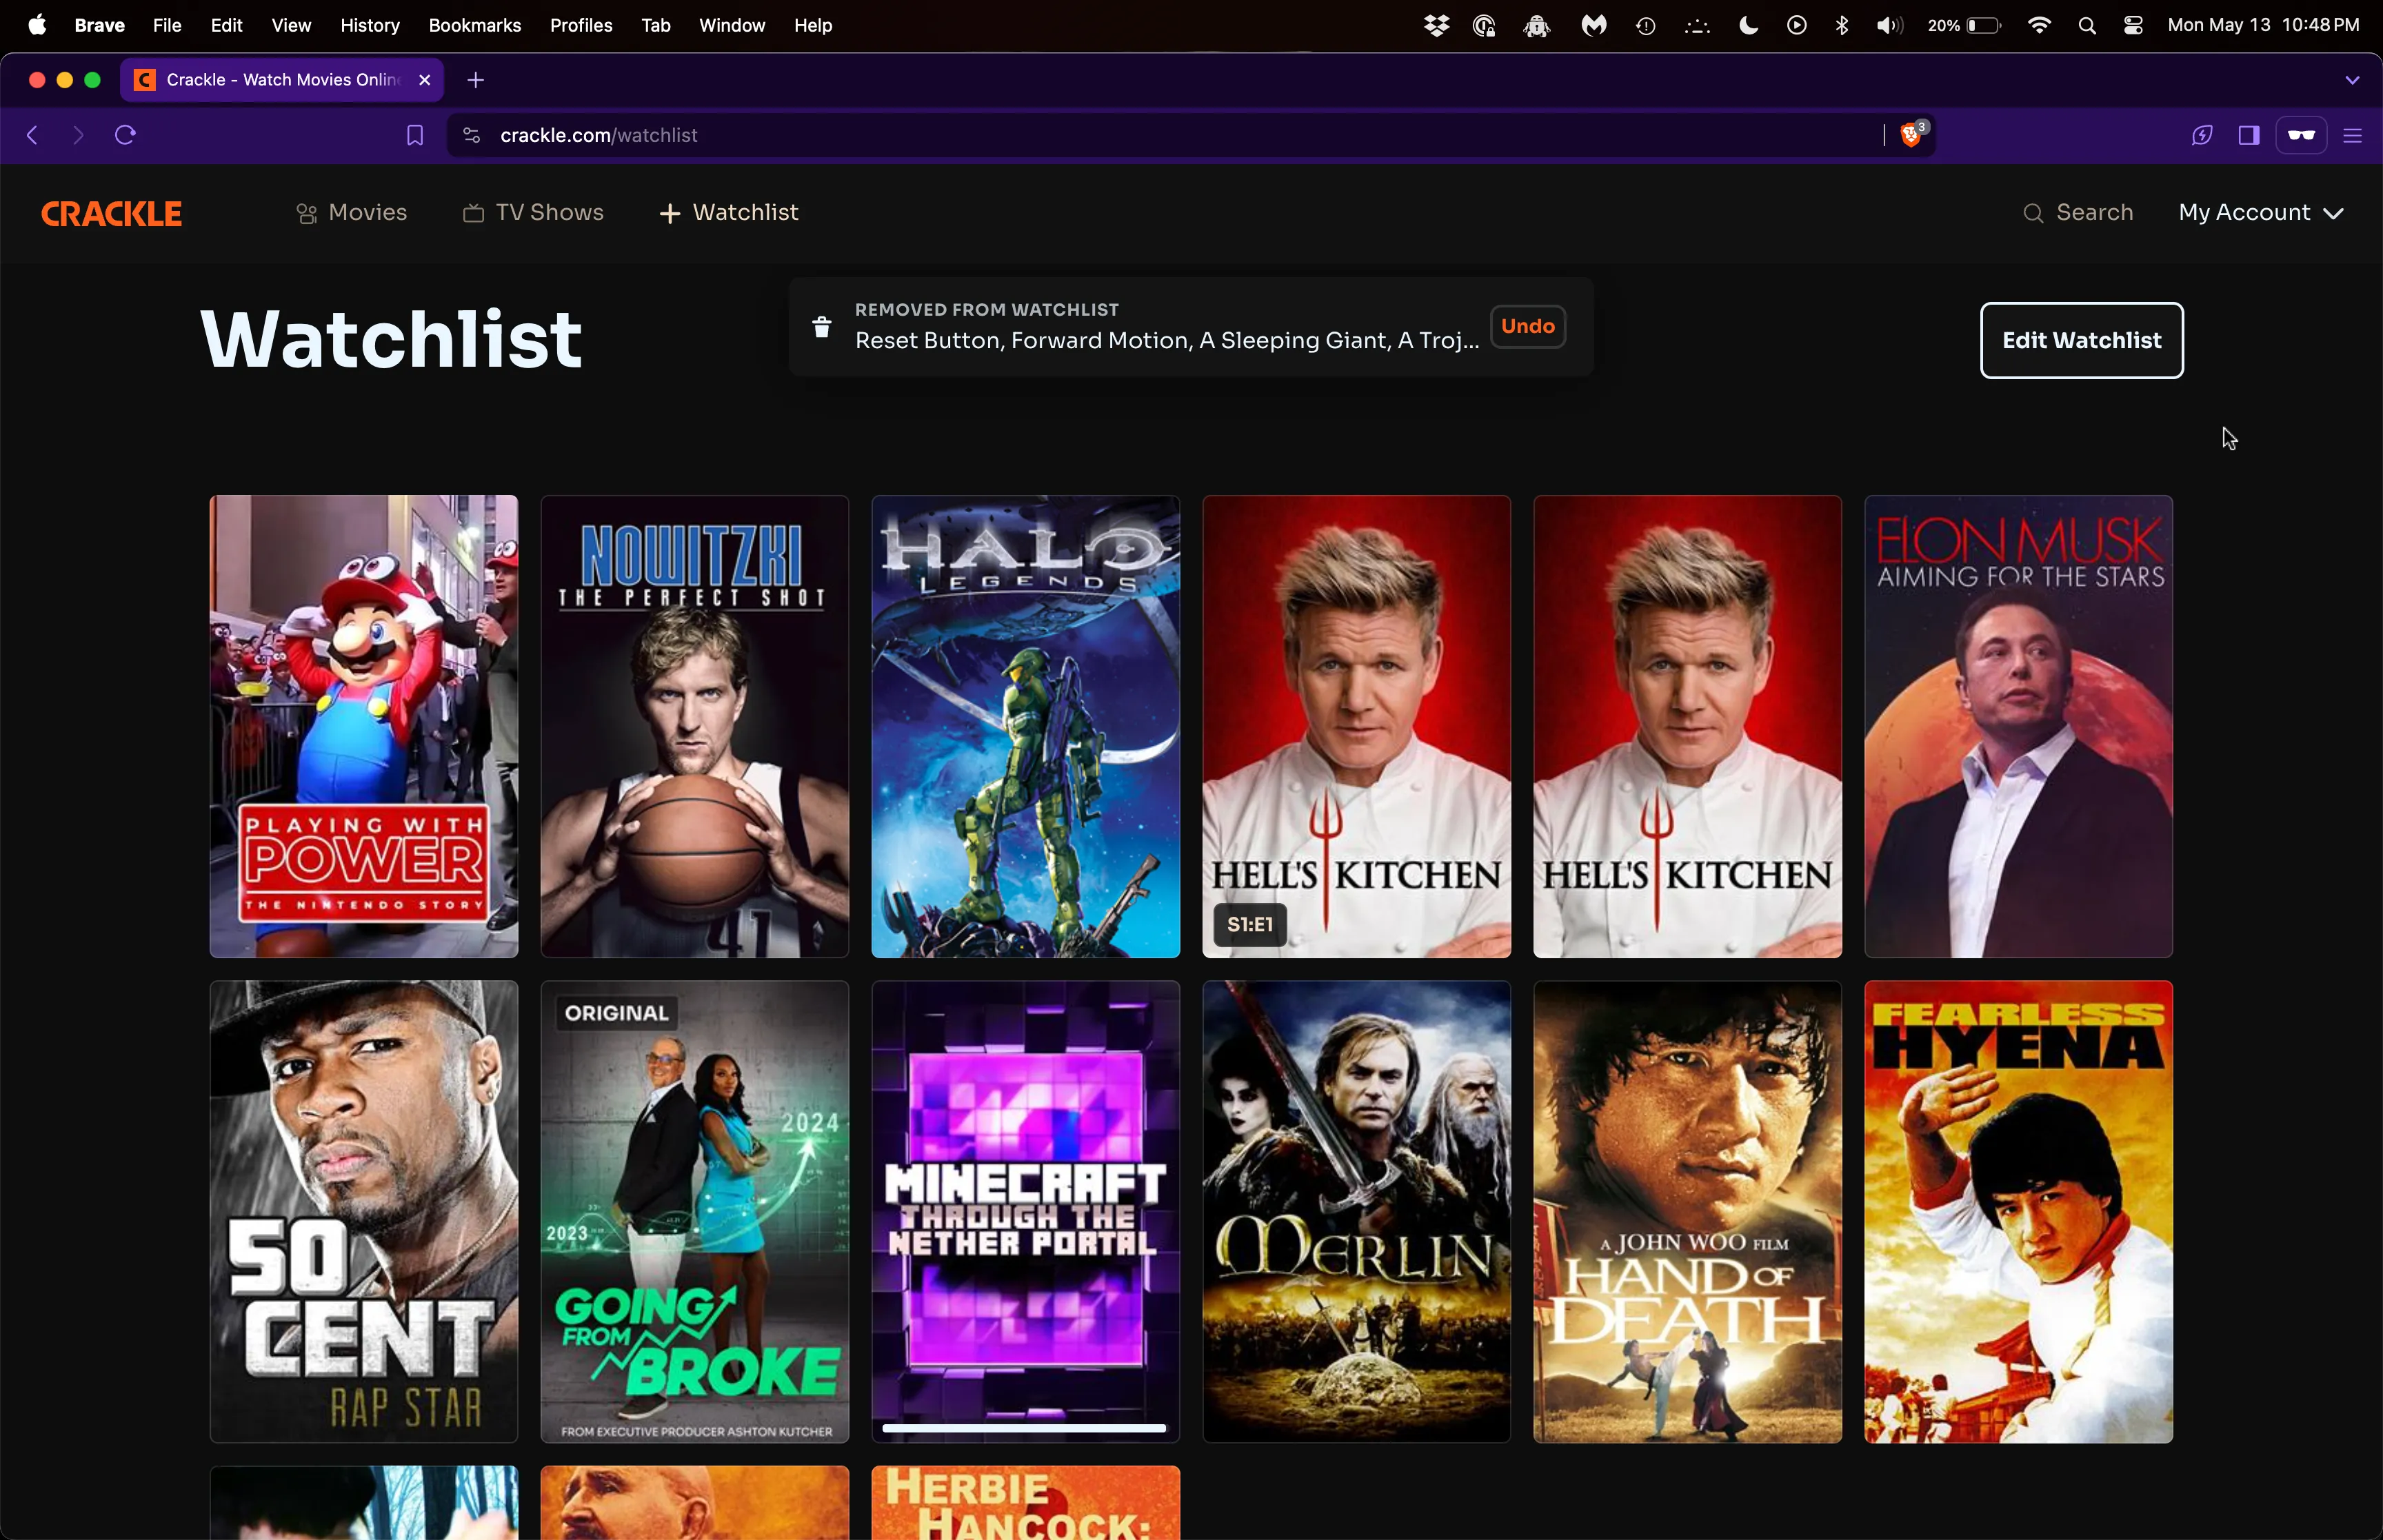Screen dimensions: 2383x1540
Task: Open the Movies section
Action: [352, 213]
